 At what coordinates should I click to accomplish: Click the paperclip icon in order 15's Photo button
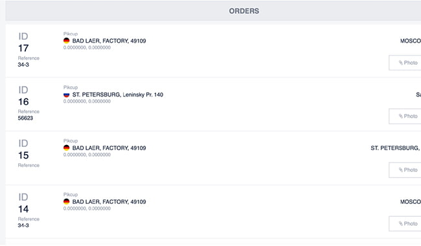pyautogui.click(x=400, y=170)
